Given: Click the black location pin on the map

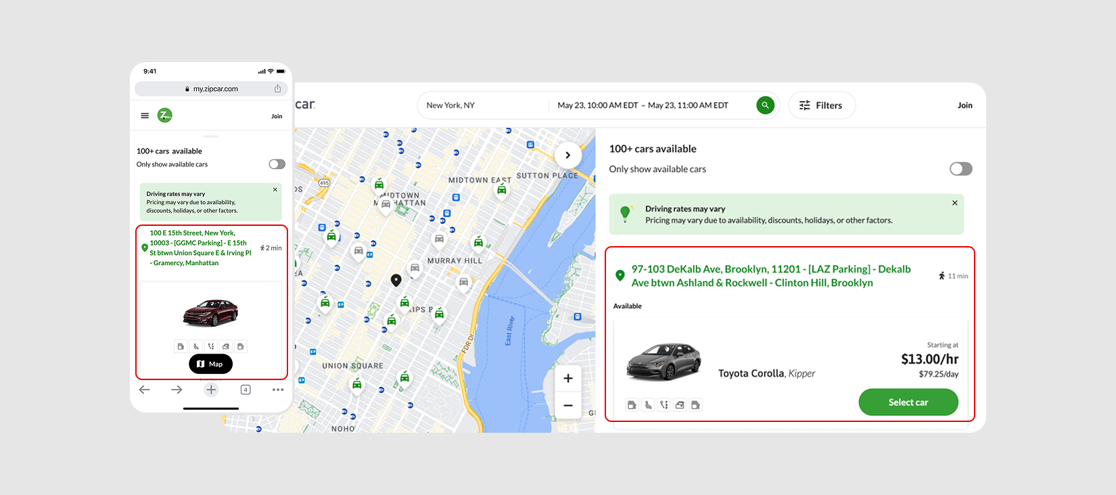Looking at the screenshot, I should click(396, 280).
